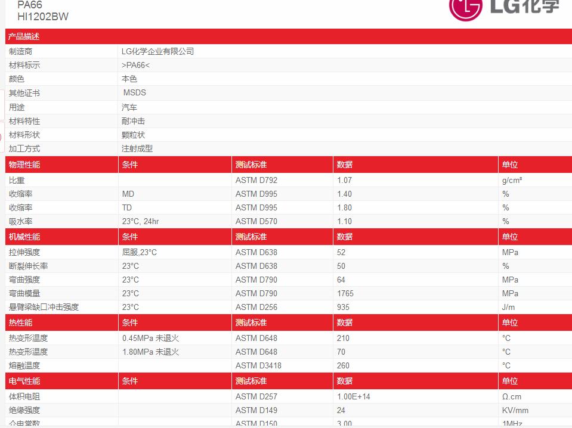Select the 汽车 usage value

tap(129, 107)
